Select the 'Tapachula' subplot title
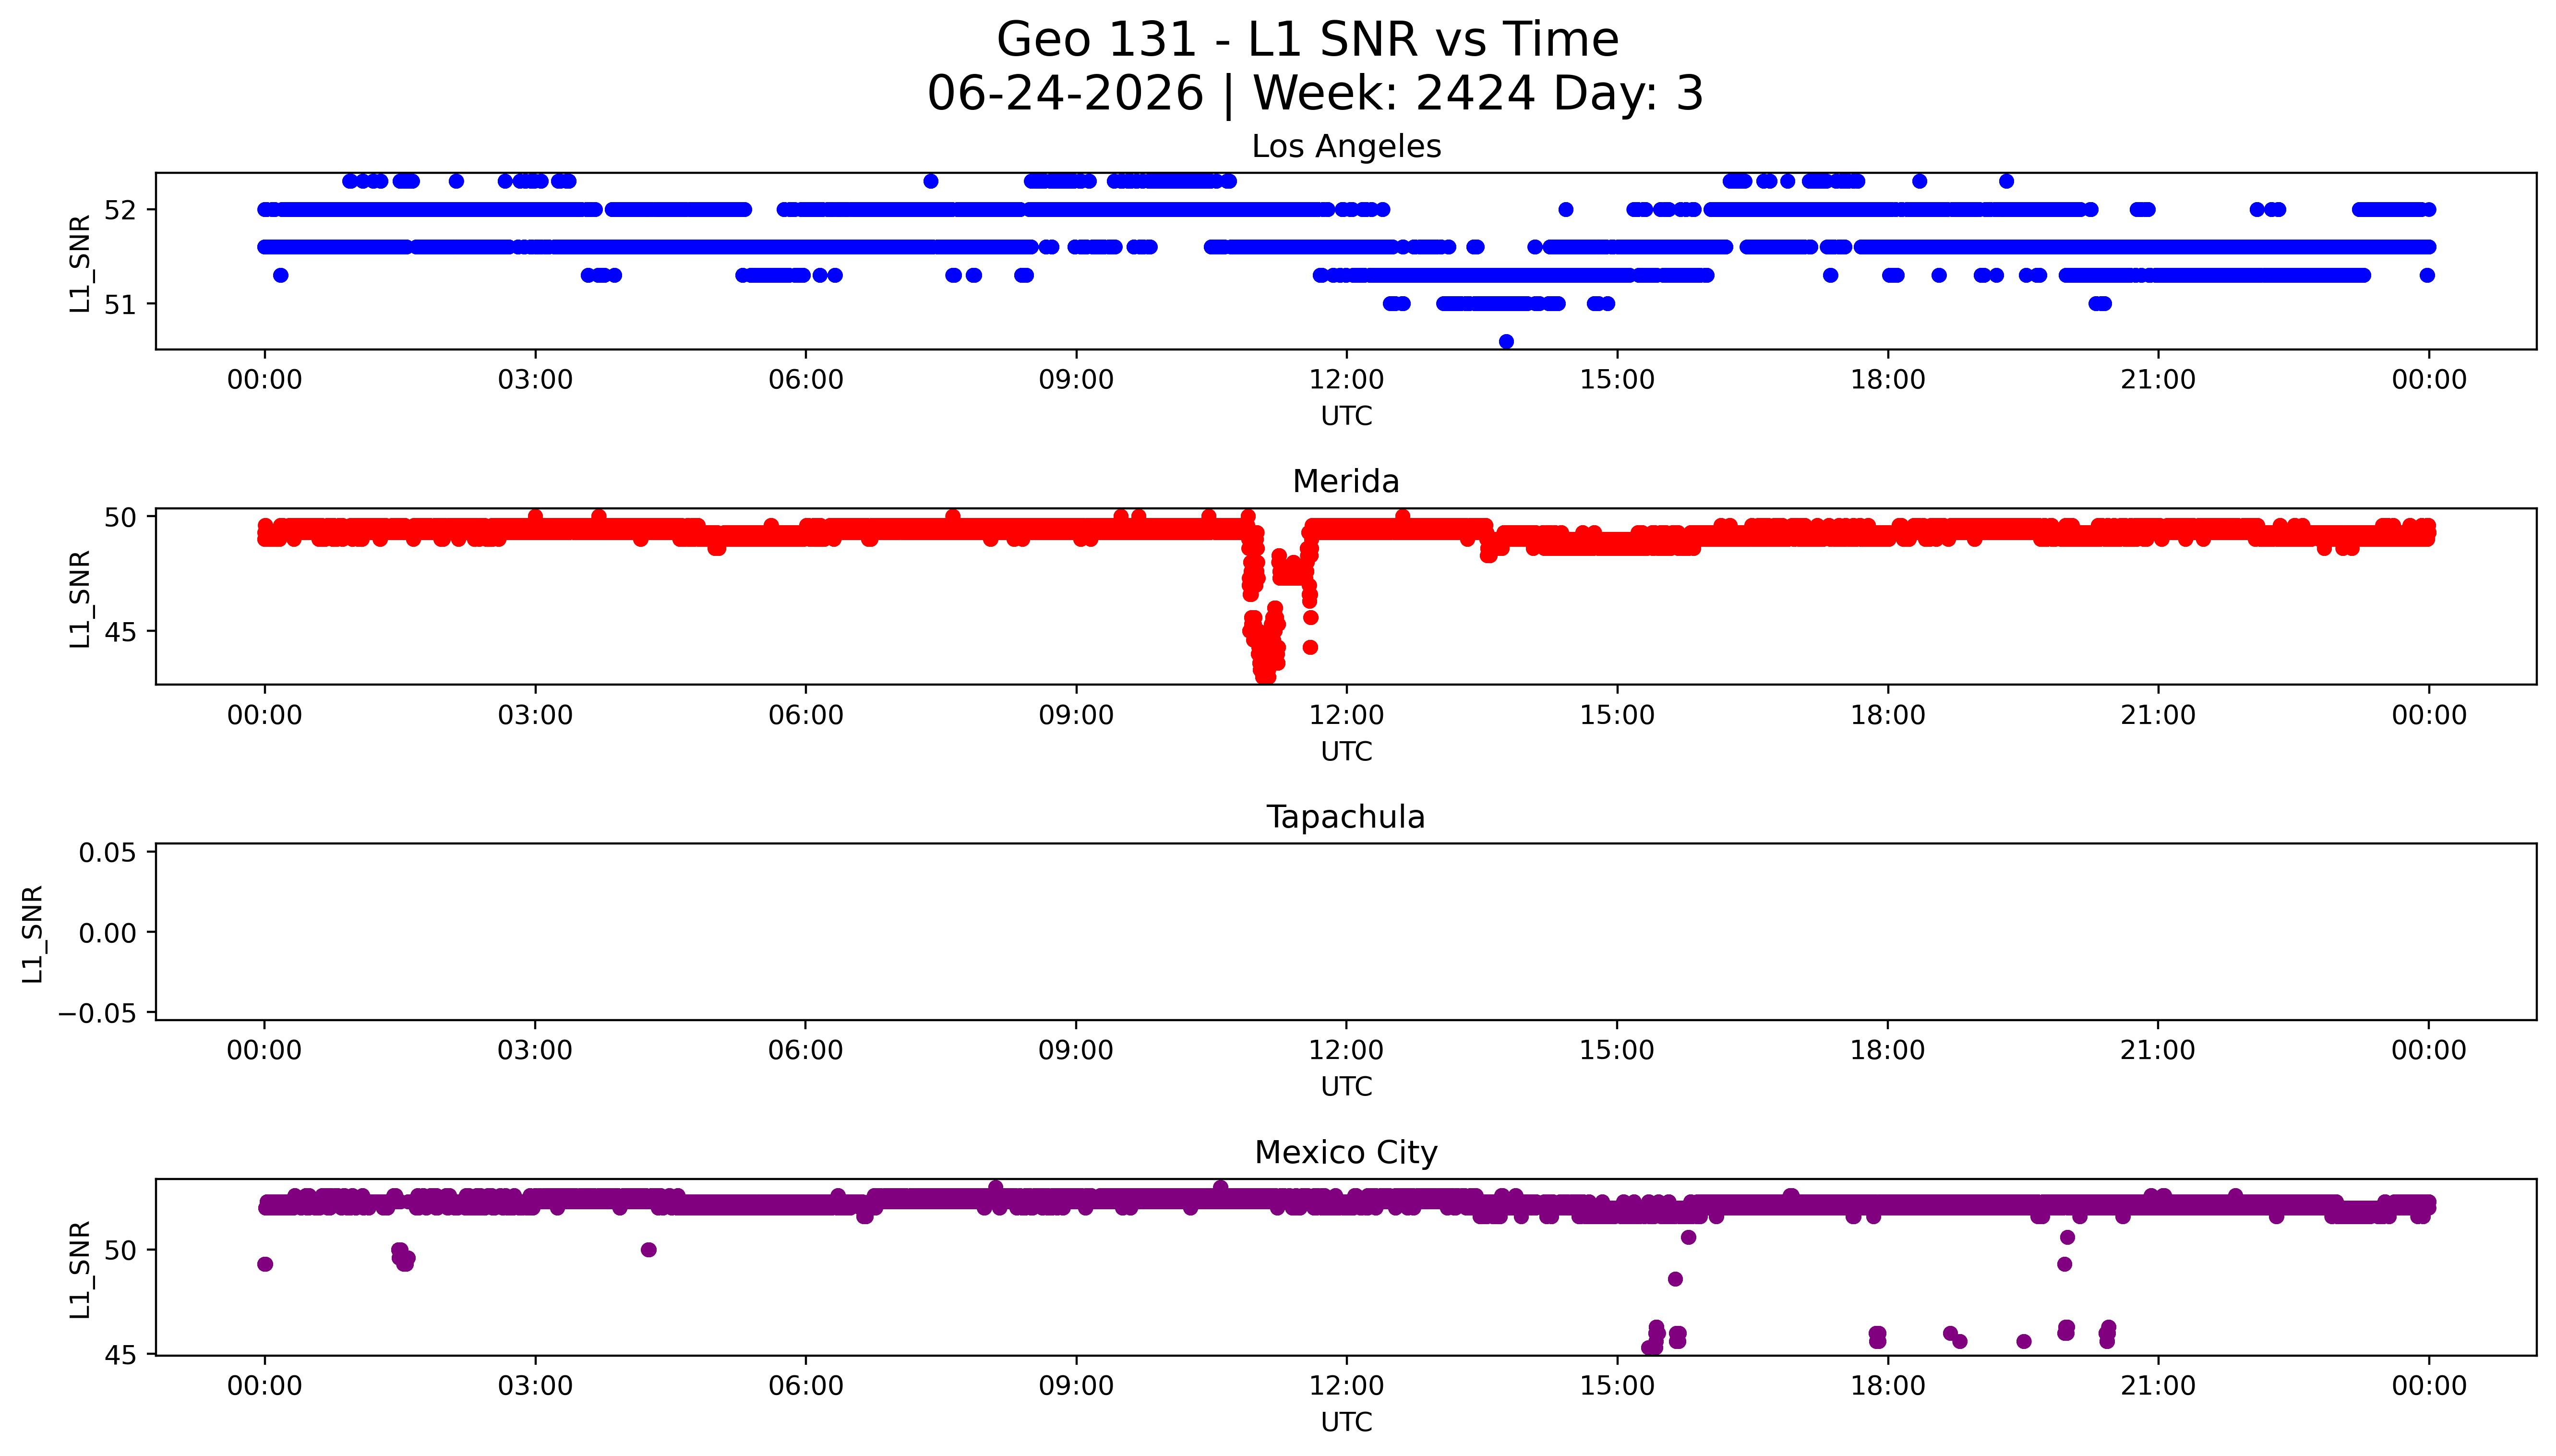This screenshot has height=1456, width=2556. pyautogui.click(x=1345, y=817)
